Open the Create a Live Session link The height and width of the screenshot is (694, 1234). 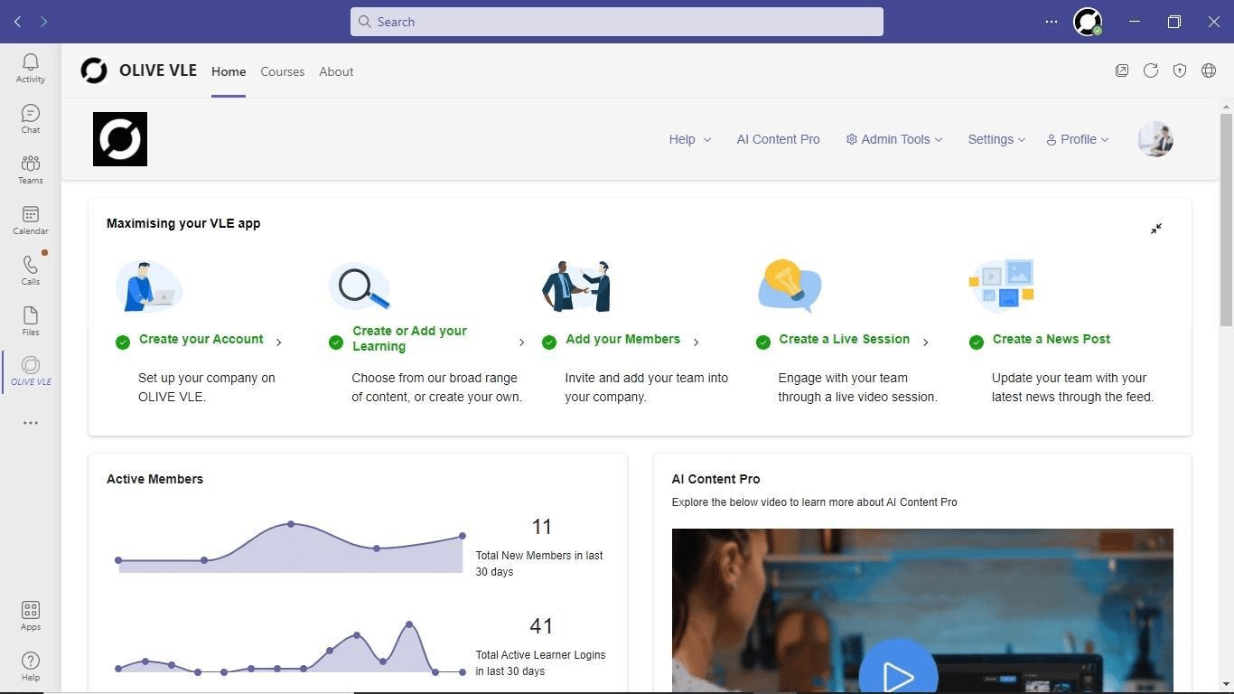coord(844,339)
